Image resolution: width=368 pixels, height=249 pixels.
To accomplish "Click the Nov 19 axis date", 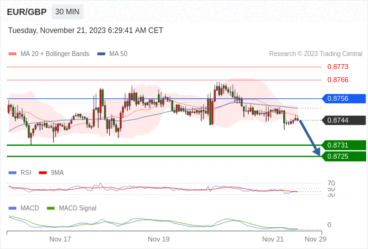I will pos(158,239).
